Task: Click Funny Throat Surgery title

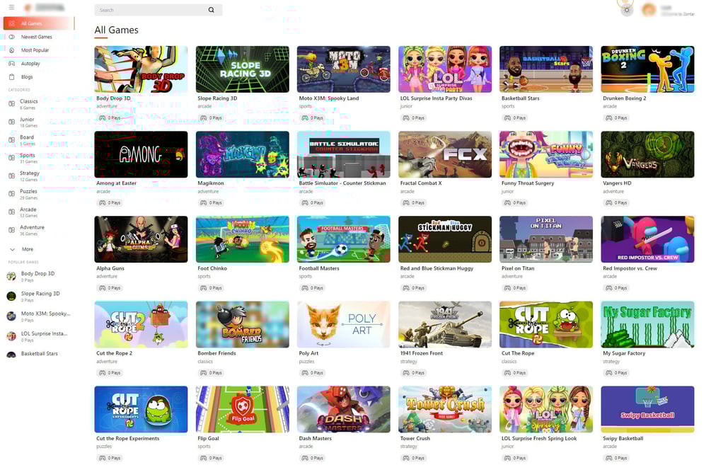Action: [x=528, y=183]
